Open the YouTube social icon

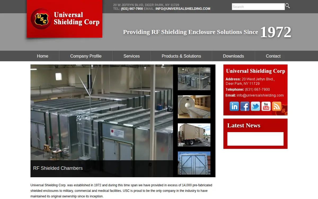pos(266,106)
